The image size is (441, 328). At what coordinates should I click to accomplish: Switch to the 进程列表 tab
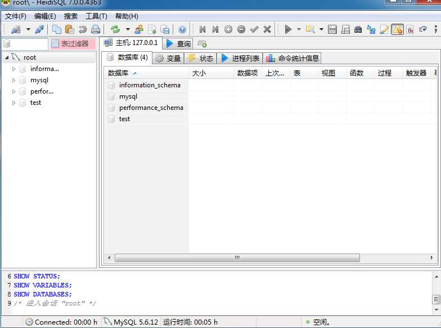tap(240, 59)
